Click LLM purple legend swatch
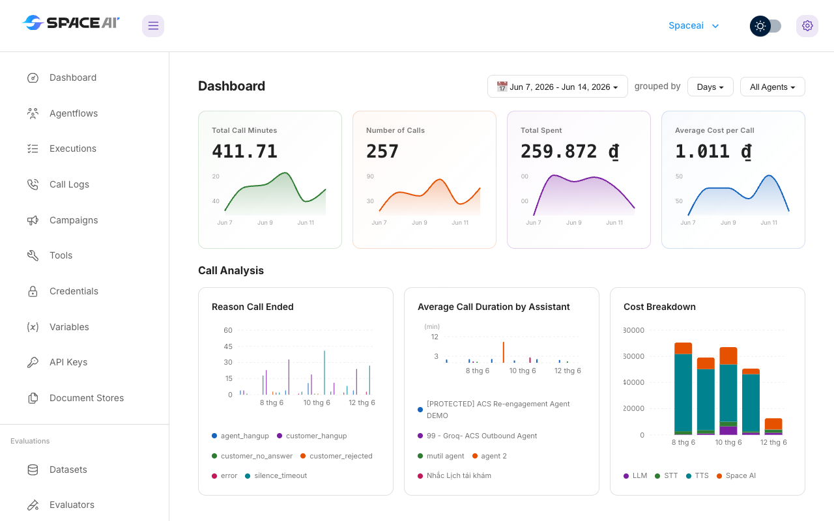834x521 pixels. [626, 476]
